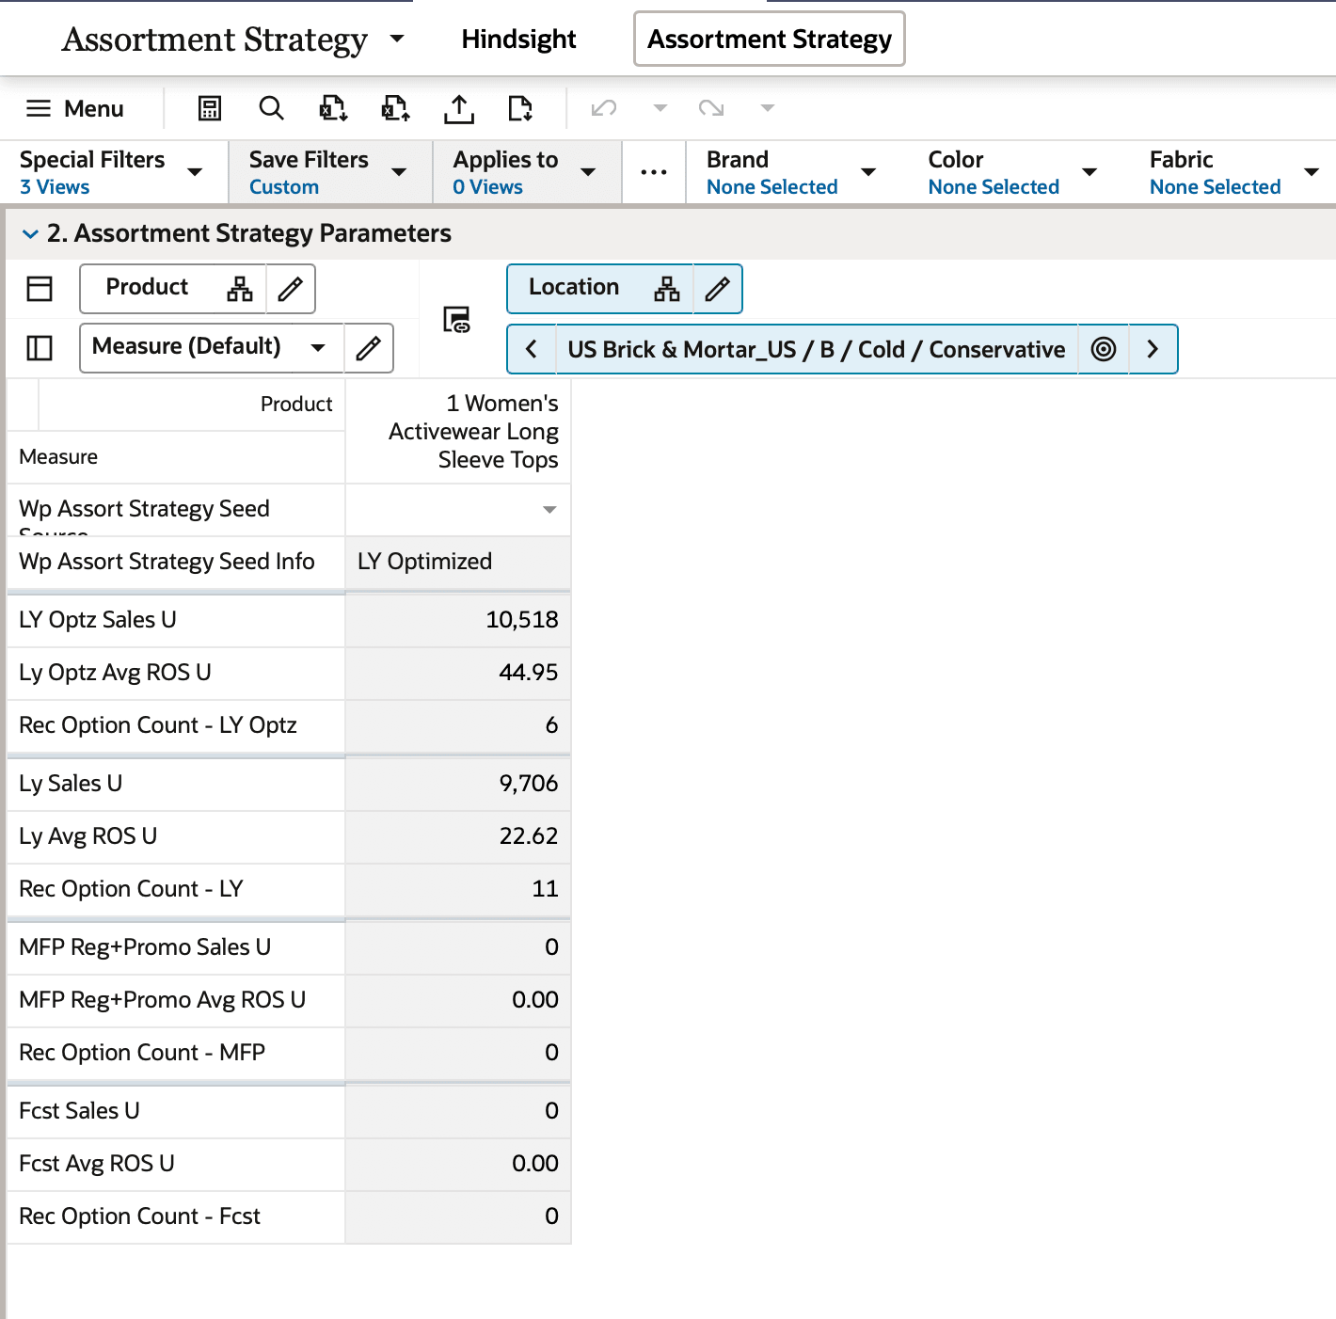The width and height of the screenshot is (1336, 1319).
Task: Open the Product hierarchy selector icon
Action: pos(239,289)
